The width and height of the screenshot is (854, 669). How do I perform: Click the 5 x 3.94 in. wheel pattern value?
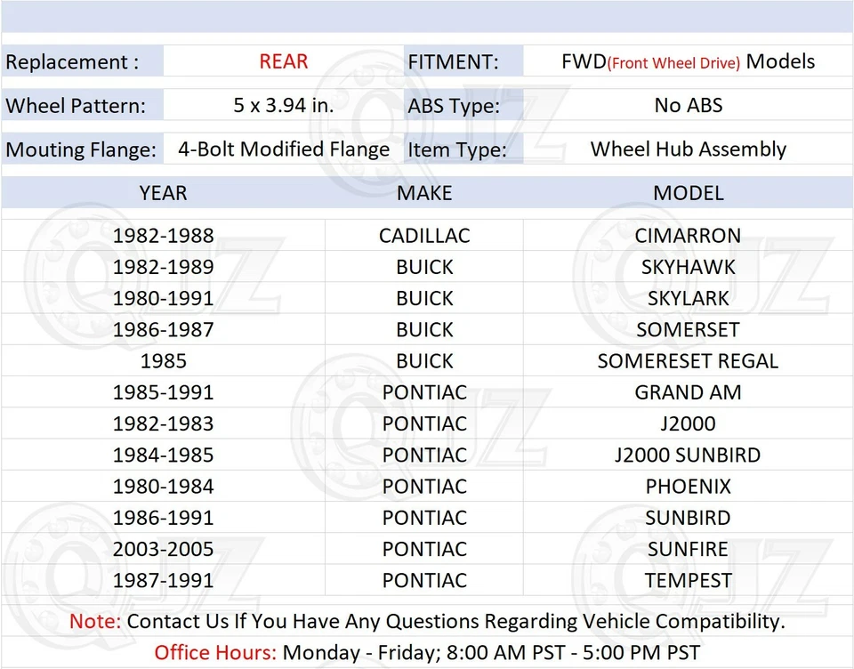[x=283, y=105]
